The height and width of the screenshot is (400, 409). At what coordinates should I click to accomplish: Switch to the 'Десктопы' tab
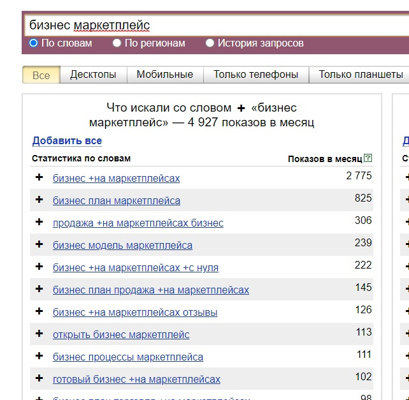(x=94, y=75)
